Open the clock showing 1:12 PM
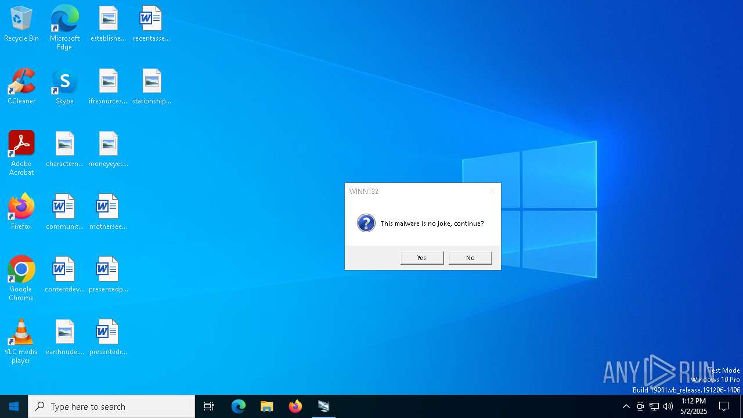Screen dimensions: 743x418 coord(694,406)
